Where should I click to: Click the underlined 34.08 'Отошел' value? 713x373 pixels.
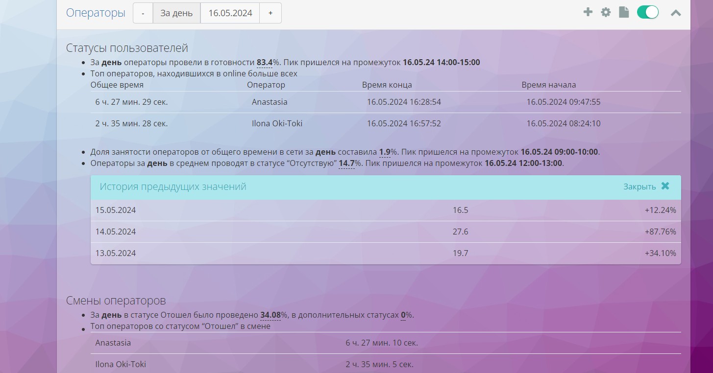tap(270, 315)
